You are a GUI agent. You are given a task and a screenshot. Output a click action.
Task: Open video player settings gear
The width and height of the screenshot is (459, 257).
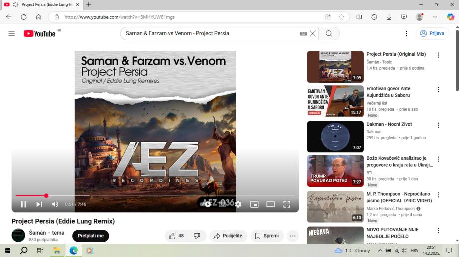pos(238,204)
